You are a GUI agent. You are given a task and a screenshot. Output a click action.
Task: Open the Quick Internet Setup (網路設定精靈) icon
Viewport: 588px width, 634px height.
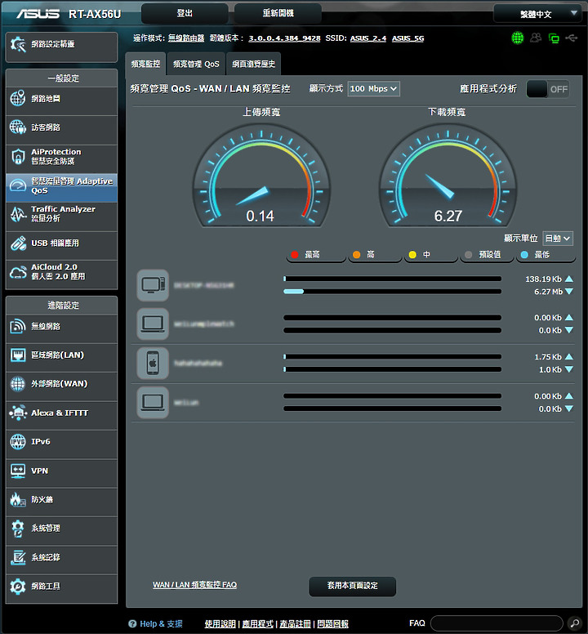point(18,44)
